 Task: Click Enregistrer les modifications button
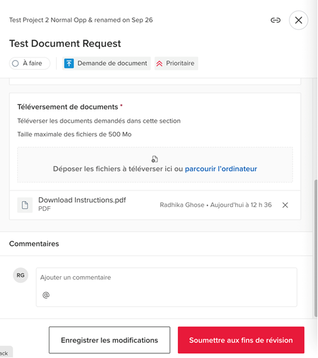[x=109, y=340]
